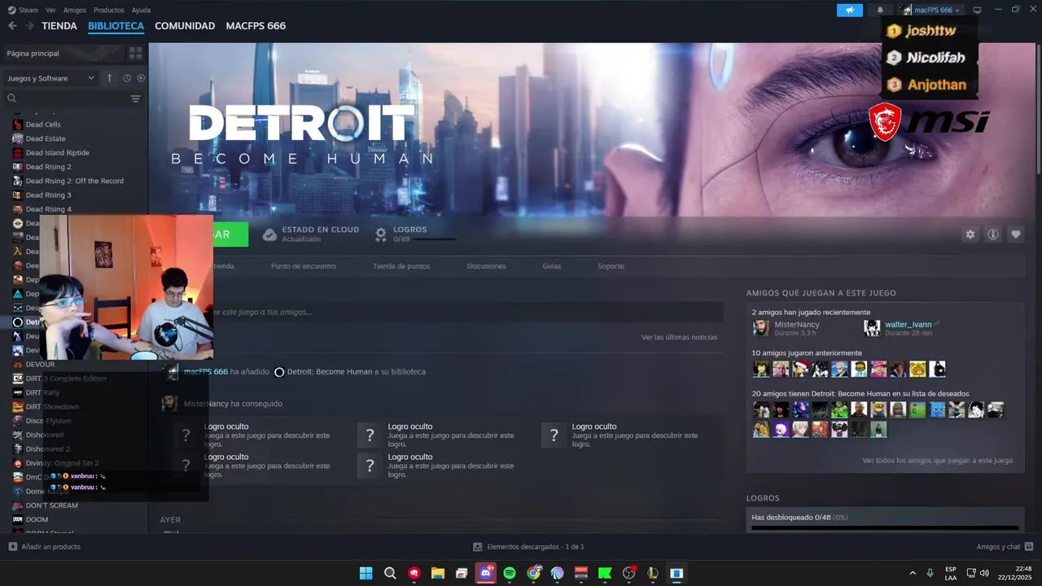Click the Página principal button
Viewport: 1042px width, 586px height.
[63, 53]
